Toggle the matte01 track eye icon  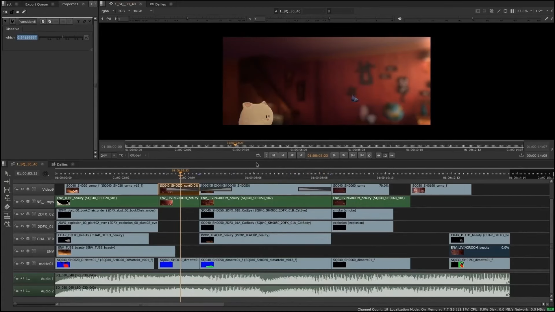[x=22, y=263]
